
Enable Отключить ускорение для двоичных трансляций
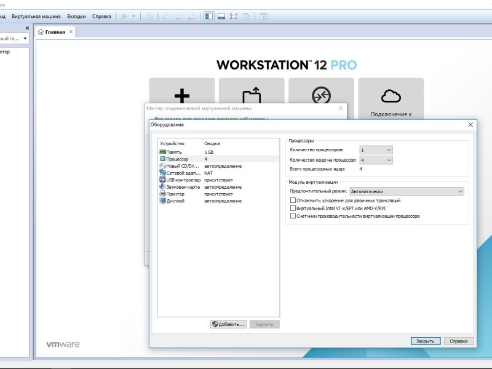[x=293, y=200]
